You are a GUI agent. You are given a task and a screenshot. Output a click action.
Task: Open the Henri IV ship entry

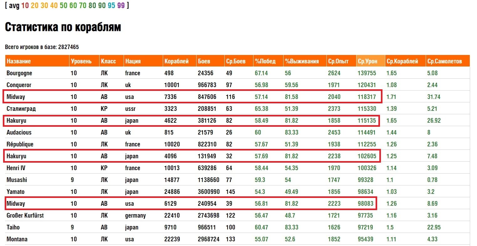(16, 168)
